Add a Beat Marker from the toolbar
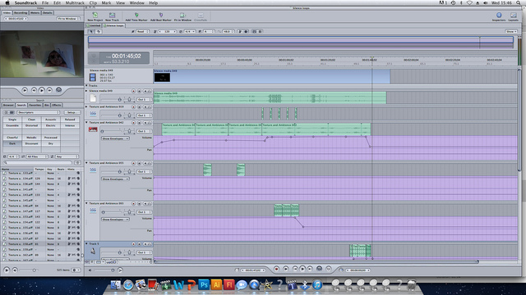Image resolution: width=526 pixels, height=295 pixels. pyautogui.click(x=161, y=16)
